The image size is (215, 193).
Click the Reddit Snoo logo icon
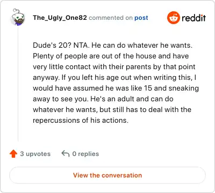[x=173, y=18]
